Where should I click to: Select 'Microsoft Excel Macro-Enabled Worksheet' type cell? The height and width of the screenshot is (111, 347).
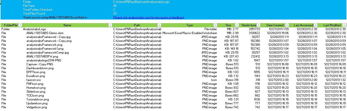tap(190, 33)
